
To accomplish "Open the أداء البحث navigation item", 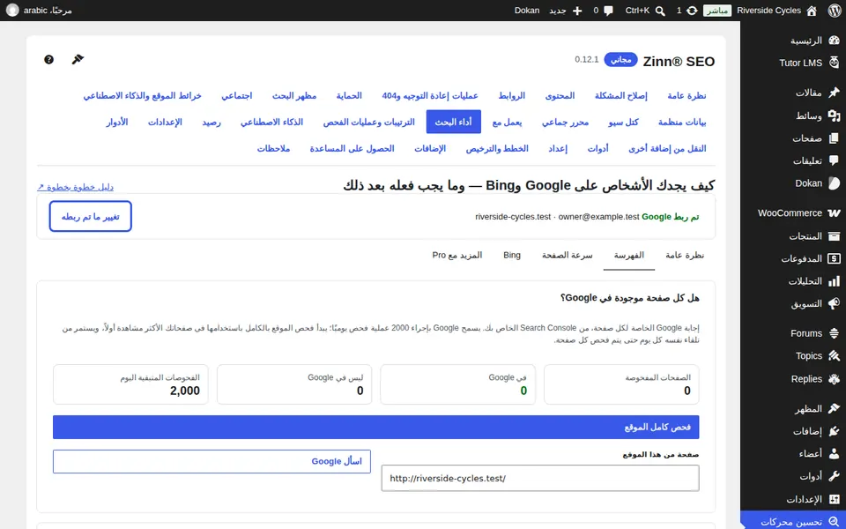I will (453, 122).
